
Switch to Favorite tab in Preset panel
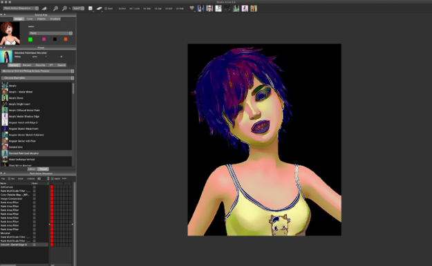(x=40, y=65)
